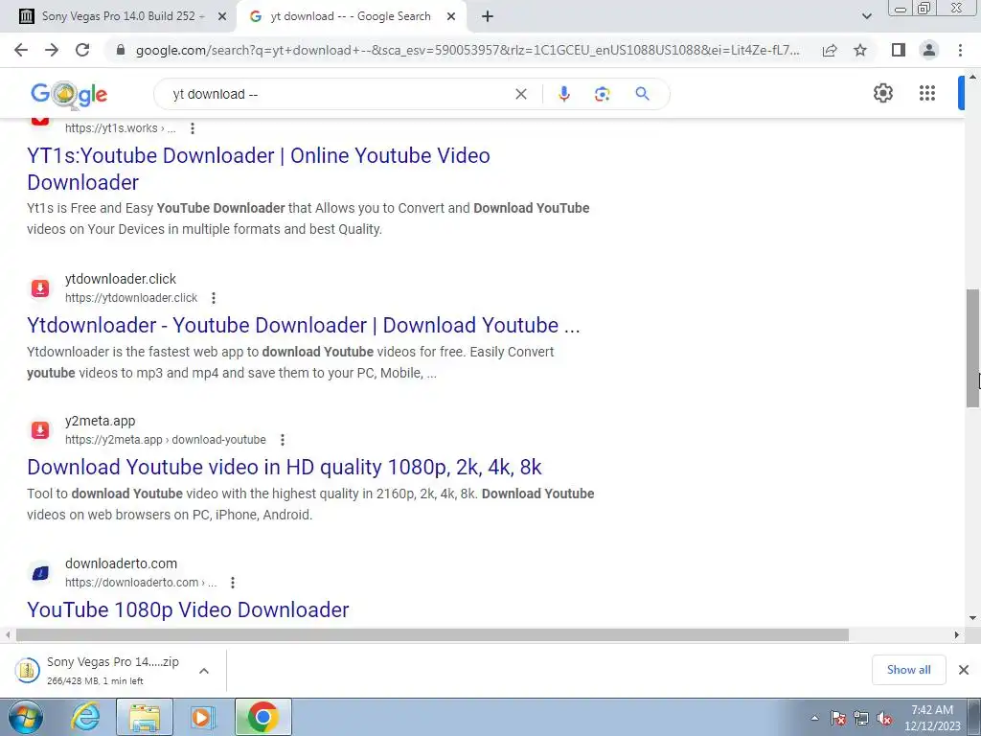Open the YT1s Youtube Downloader result
Image resolution: width=981 pixels, height=736 pixels.
click(259, 169)
